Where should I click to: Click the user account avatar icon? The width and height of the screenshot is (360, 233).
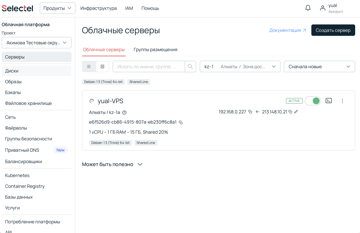(x=322, y=8)
